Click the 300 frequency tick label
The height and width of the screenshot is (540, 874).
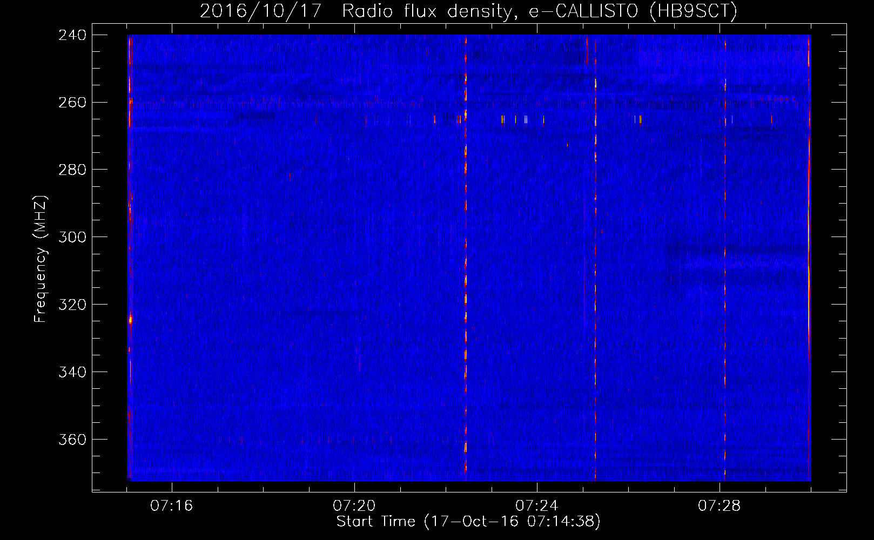pyautogui.click(x=72, y=238)
